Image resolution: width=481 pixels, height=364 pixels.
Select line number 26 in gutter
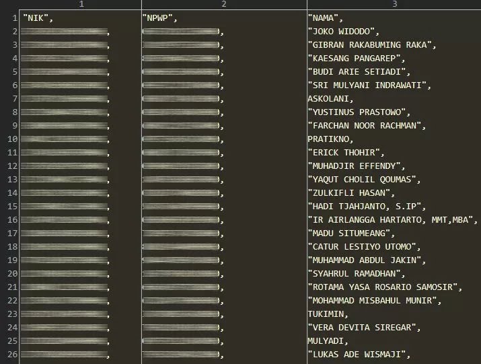point(11,355)
